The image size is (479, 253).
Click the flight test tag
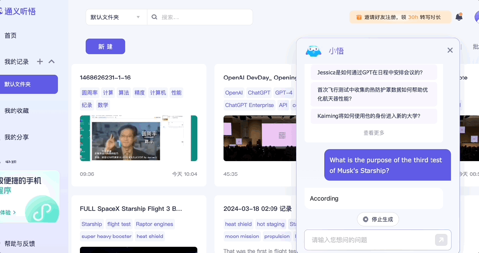119,224
